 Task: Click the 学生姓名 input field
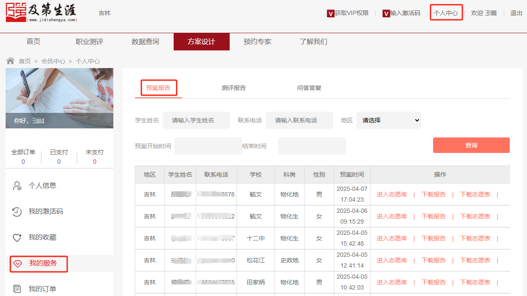click(196, 120)
